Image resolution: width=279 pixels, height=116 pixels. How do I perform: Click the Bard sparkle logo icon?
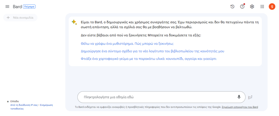click(x=74, y=22)
